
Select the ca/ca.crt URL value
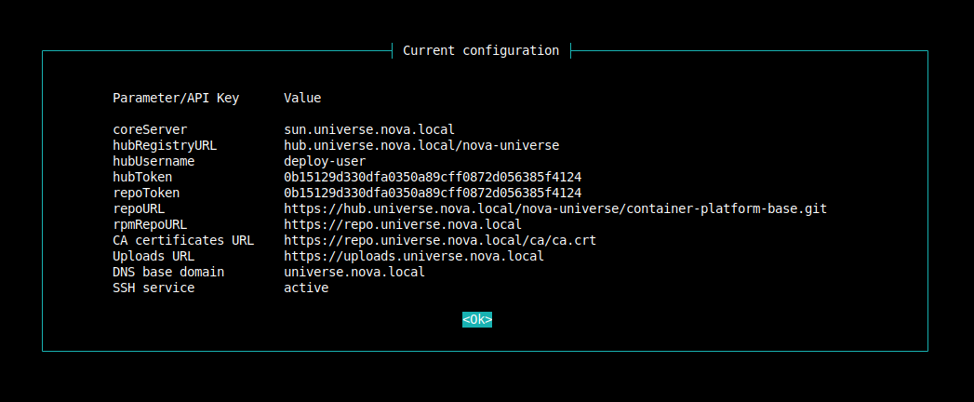tap(440, 240)
